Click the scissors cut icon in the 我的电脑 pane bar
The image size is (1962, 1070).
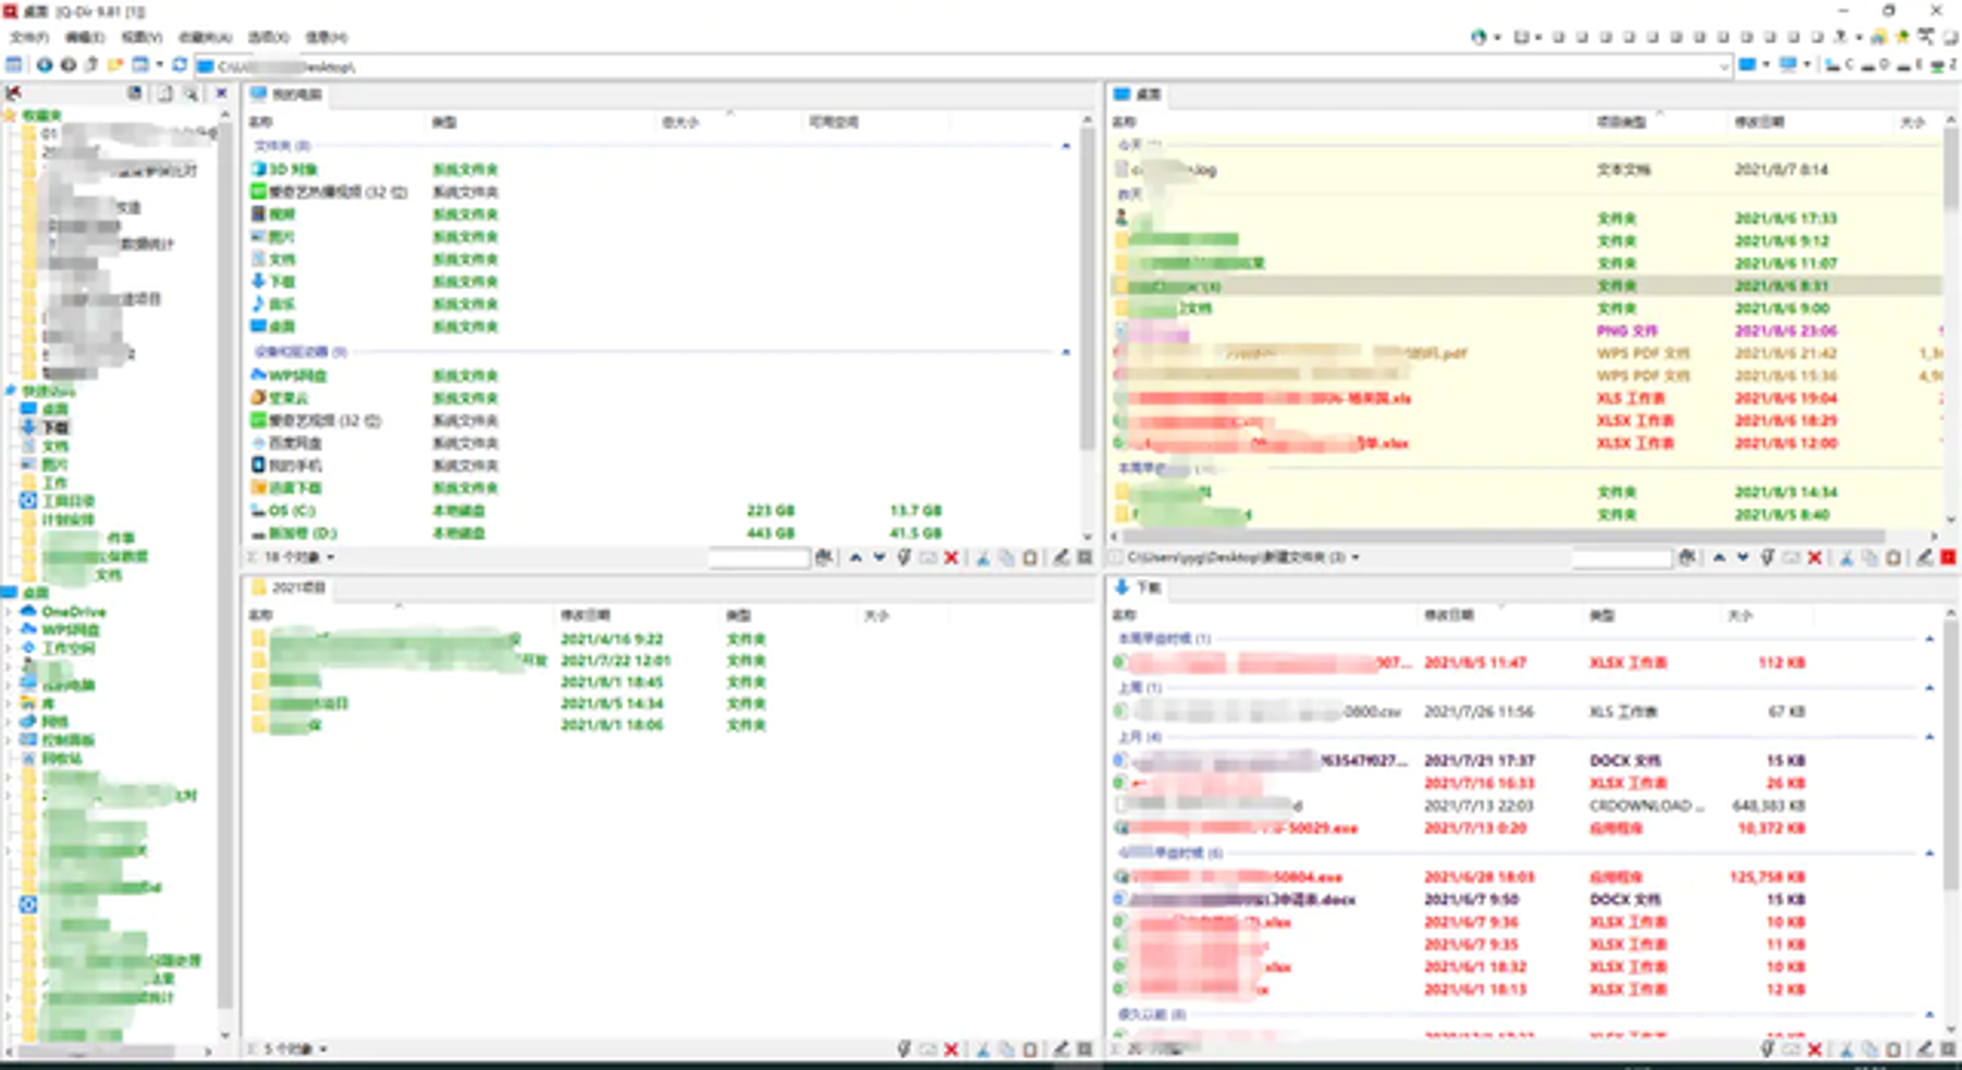(x=982, y=557)
